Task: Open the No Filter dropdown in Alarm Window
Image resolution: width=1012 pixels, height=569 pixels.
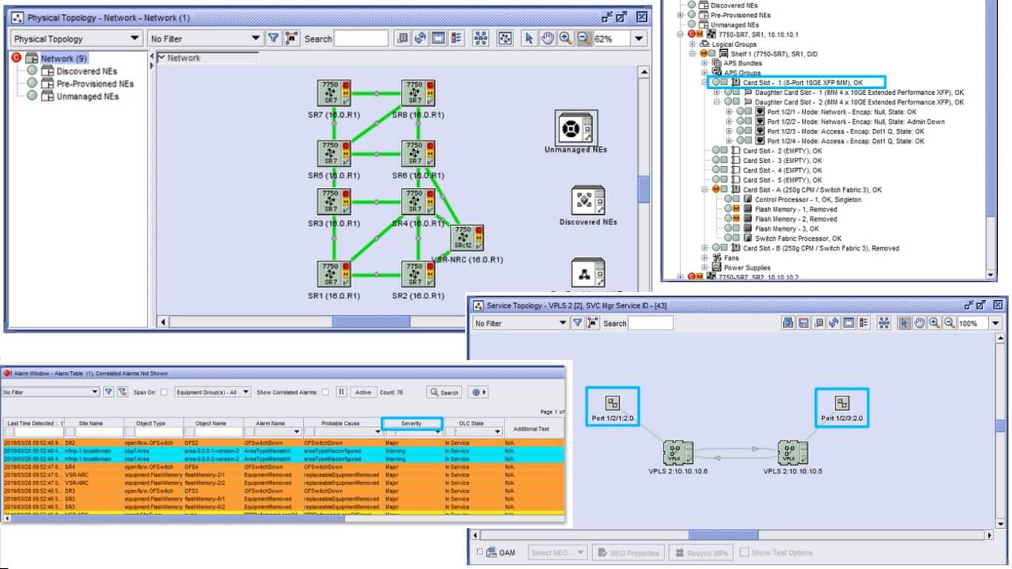Action: (x=50, y=392)
